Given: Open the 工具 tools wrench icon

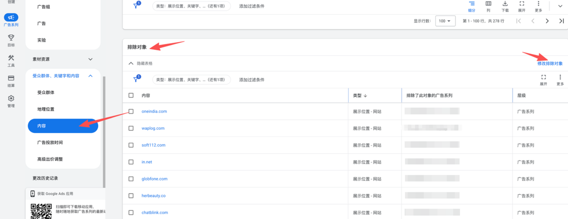Looking at the screenshot, I should 11,58.
